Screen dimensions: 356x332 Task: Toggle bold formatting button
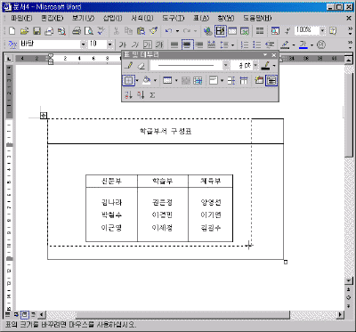(123, 45)
